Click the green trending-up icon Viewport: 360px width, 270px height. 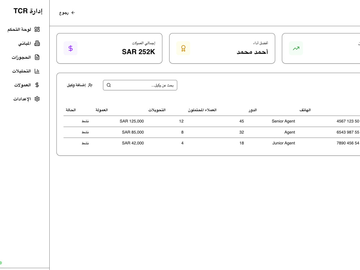(x=296, y=48)
